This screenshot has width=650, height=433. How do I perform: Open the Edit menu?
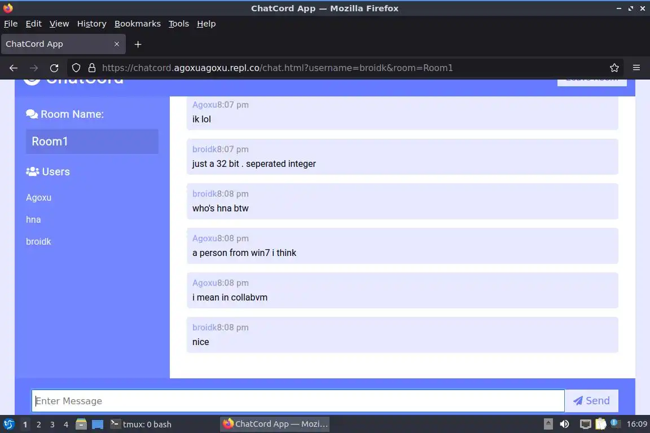coord(34,24)
